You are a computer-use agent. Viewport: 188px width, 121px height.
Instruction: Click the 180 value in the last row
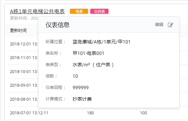coord(90,113)
